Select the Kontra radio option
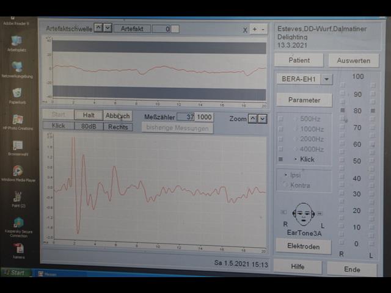The image size is (391, 293). click(286, 185)
